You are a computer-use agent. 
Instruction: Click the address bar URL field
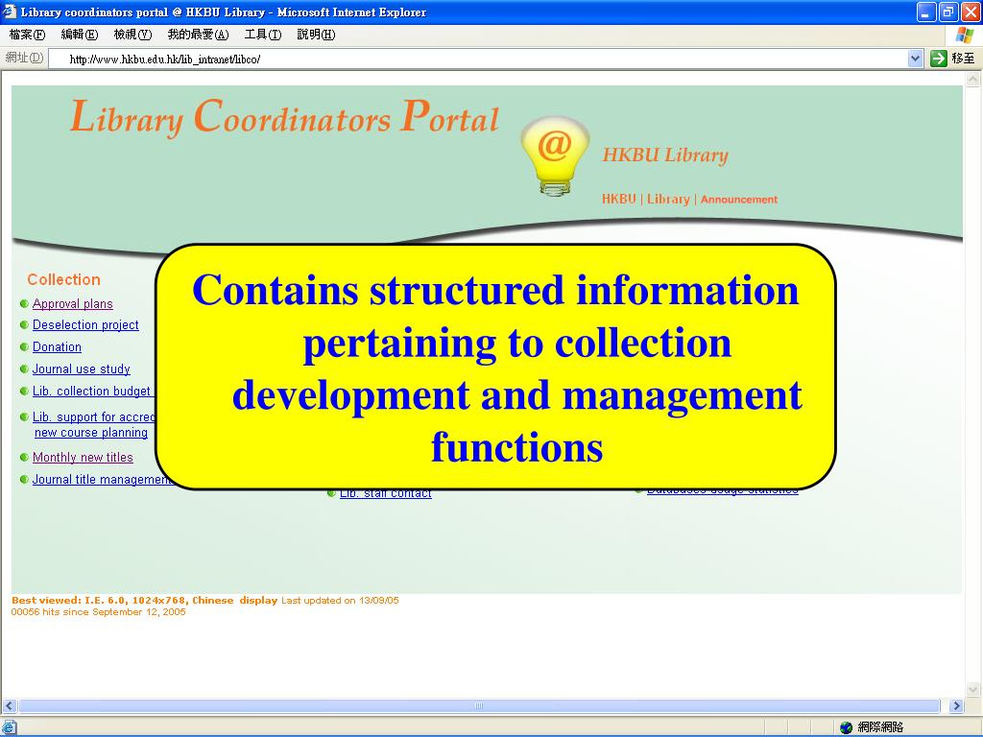[x=480, y=59]
